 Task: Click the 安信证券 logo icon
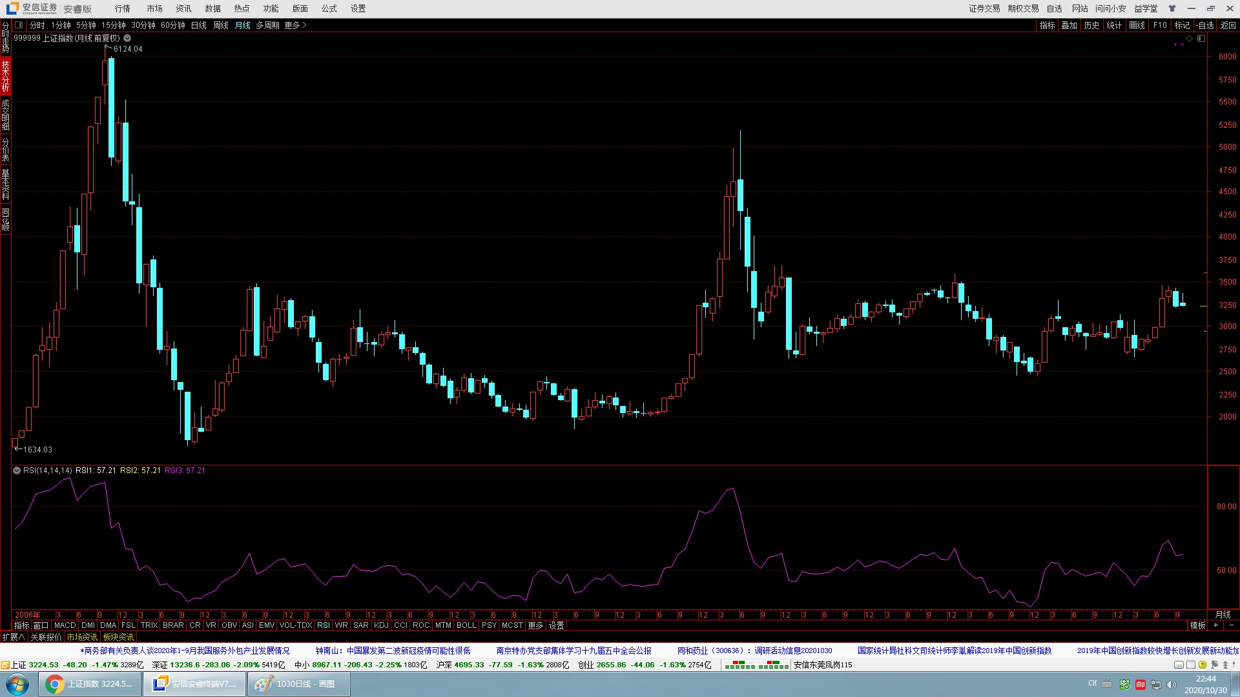point(12,8)
